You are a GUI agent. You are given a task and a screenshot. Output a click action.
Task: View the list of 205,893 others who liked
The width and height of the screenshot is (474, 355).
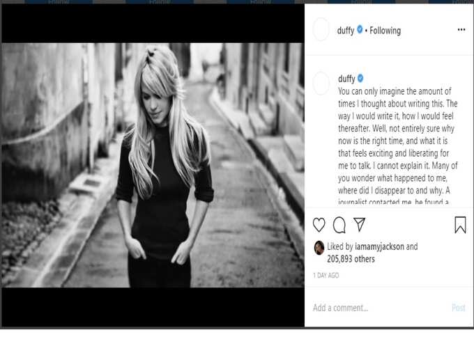pyautogui.click(x=351, y=259)
